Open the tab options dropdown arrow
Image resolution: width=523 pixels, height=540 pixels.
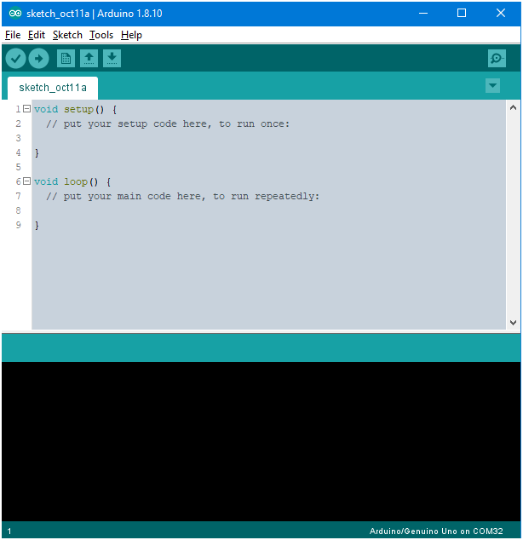(x=492, y=85)
